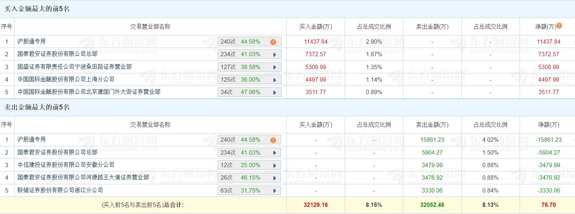
Task: Click arrow icon for 国泰君安总部 in sell table
Action: pyautogui.click(x=275, y=153)
